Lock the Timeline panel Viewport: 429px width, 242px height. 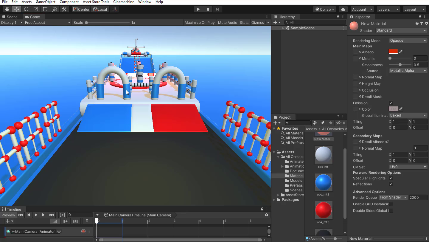(262, 209)
